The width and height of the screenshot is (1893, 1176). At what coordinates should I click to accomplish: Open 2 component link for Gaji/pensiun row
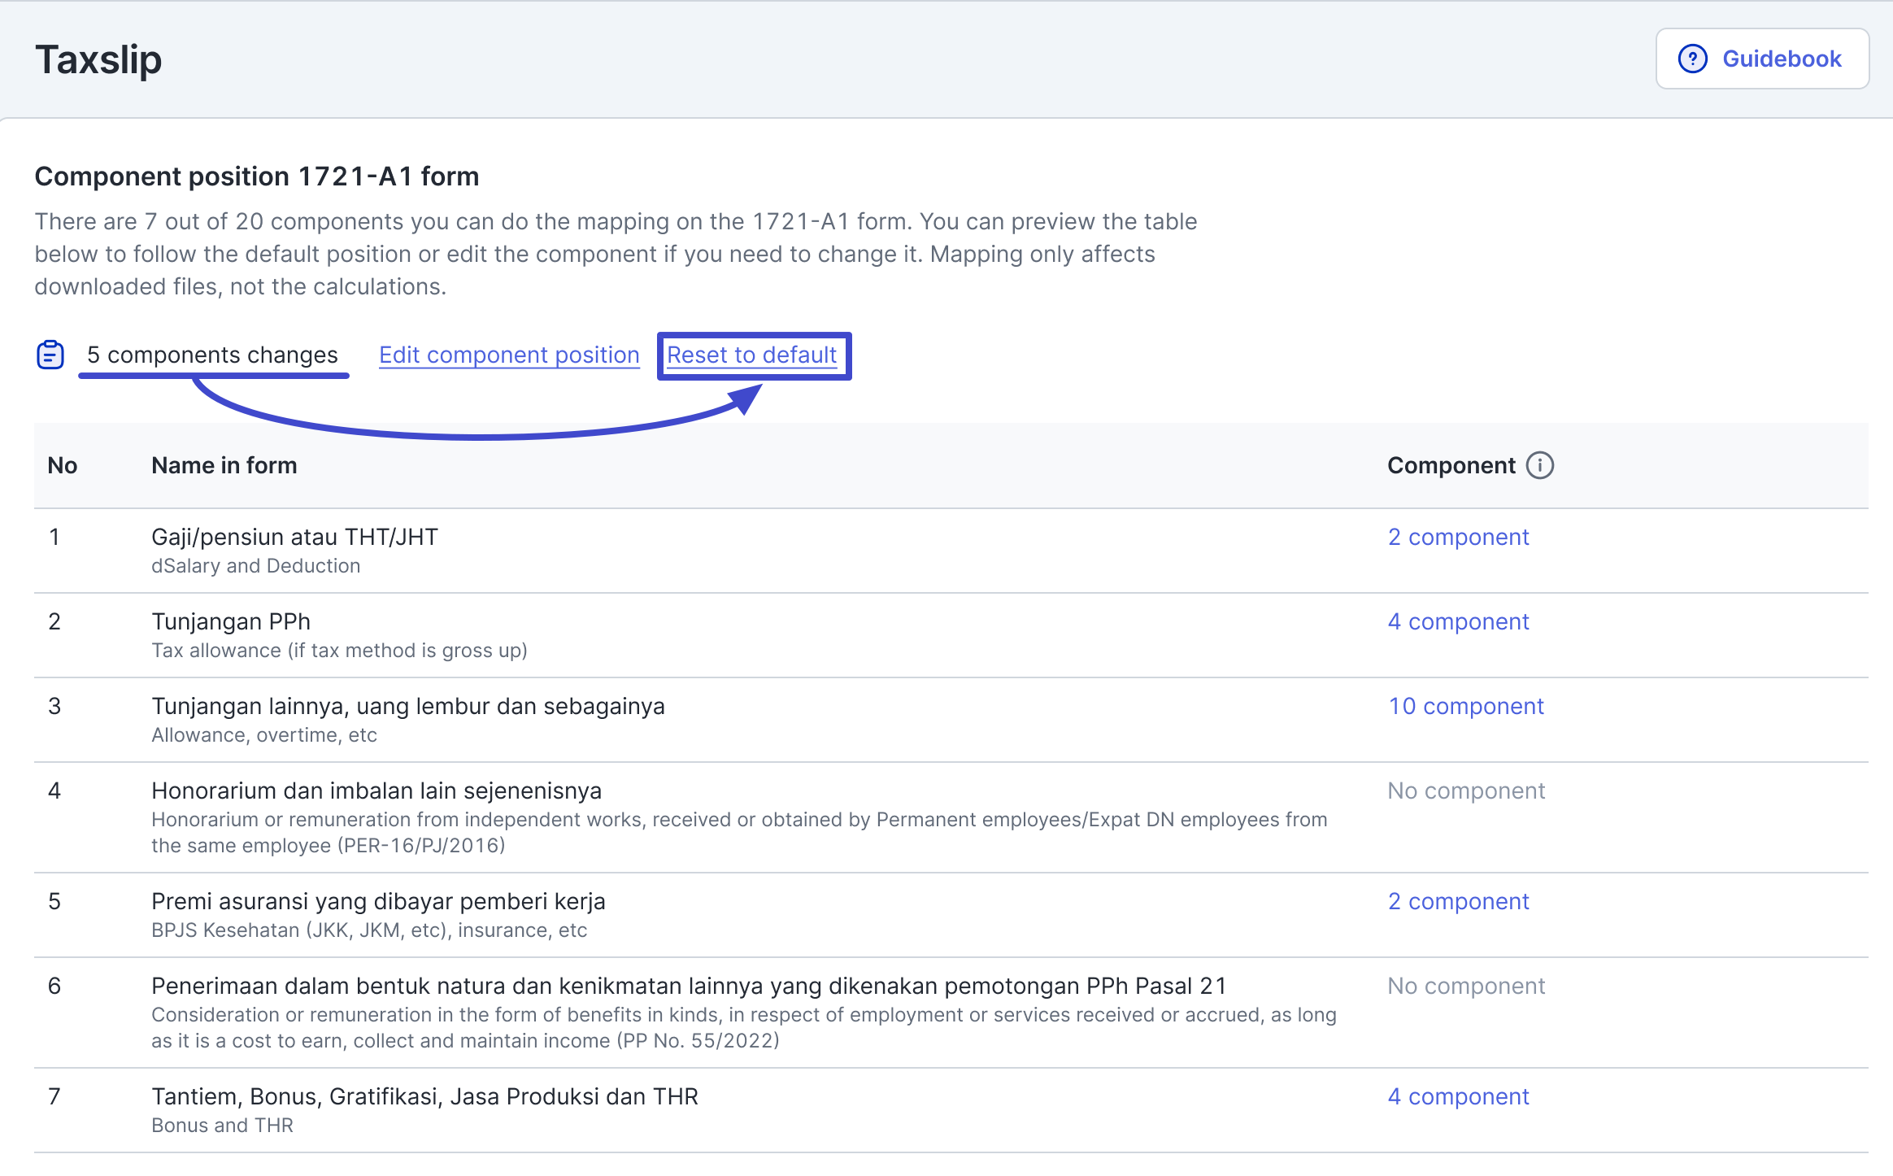click(x=1458, y=537)
